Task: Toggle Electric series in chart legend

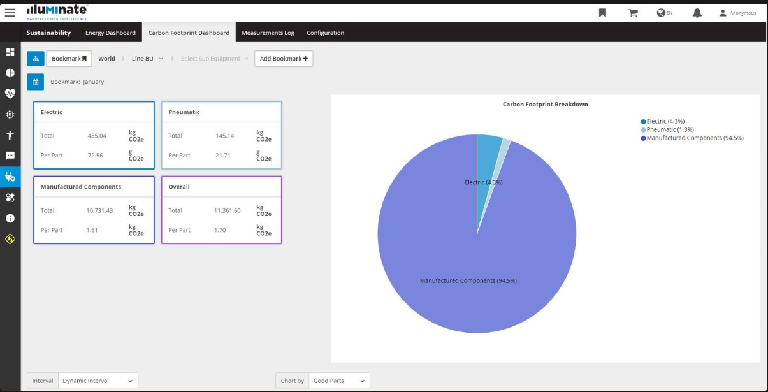Action: pyautogui.click(x=665, y=121)
